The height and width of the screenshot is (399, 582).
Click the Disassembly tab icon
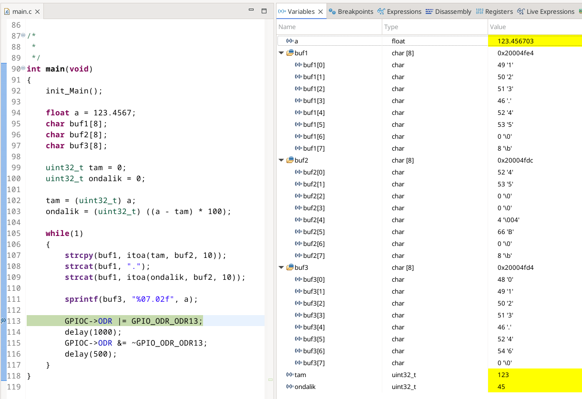(429, 11)
